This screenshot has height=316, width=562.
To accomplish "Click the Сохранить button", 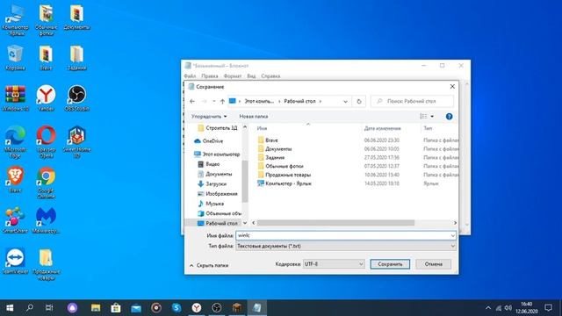I will (x=390, y=264).
